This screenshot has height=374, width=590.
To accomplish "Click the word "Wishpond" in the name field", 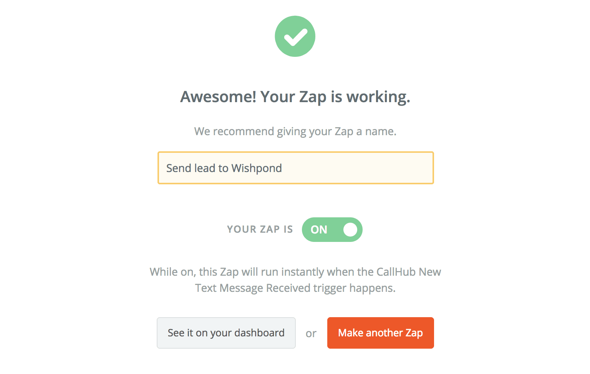I will (x=257, y=168).
